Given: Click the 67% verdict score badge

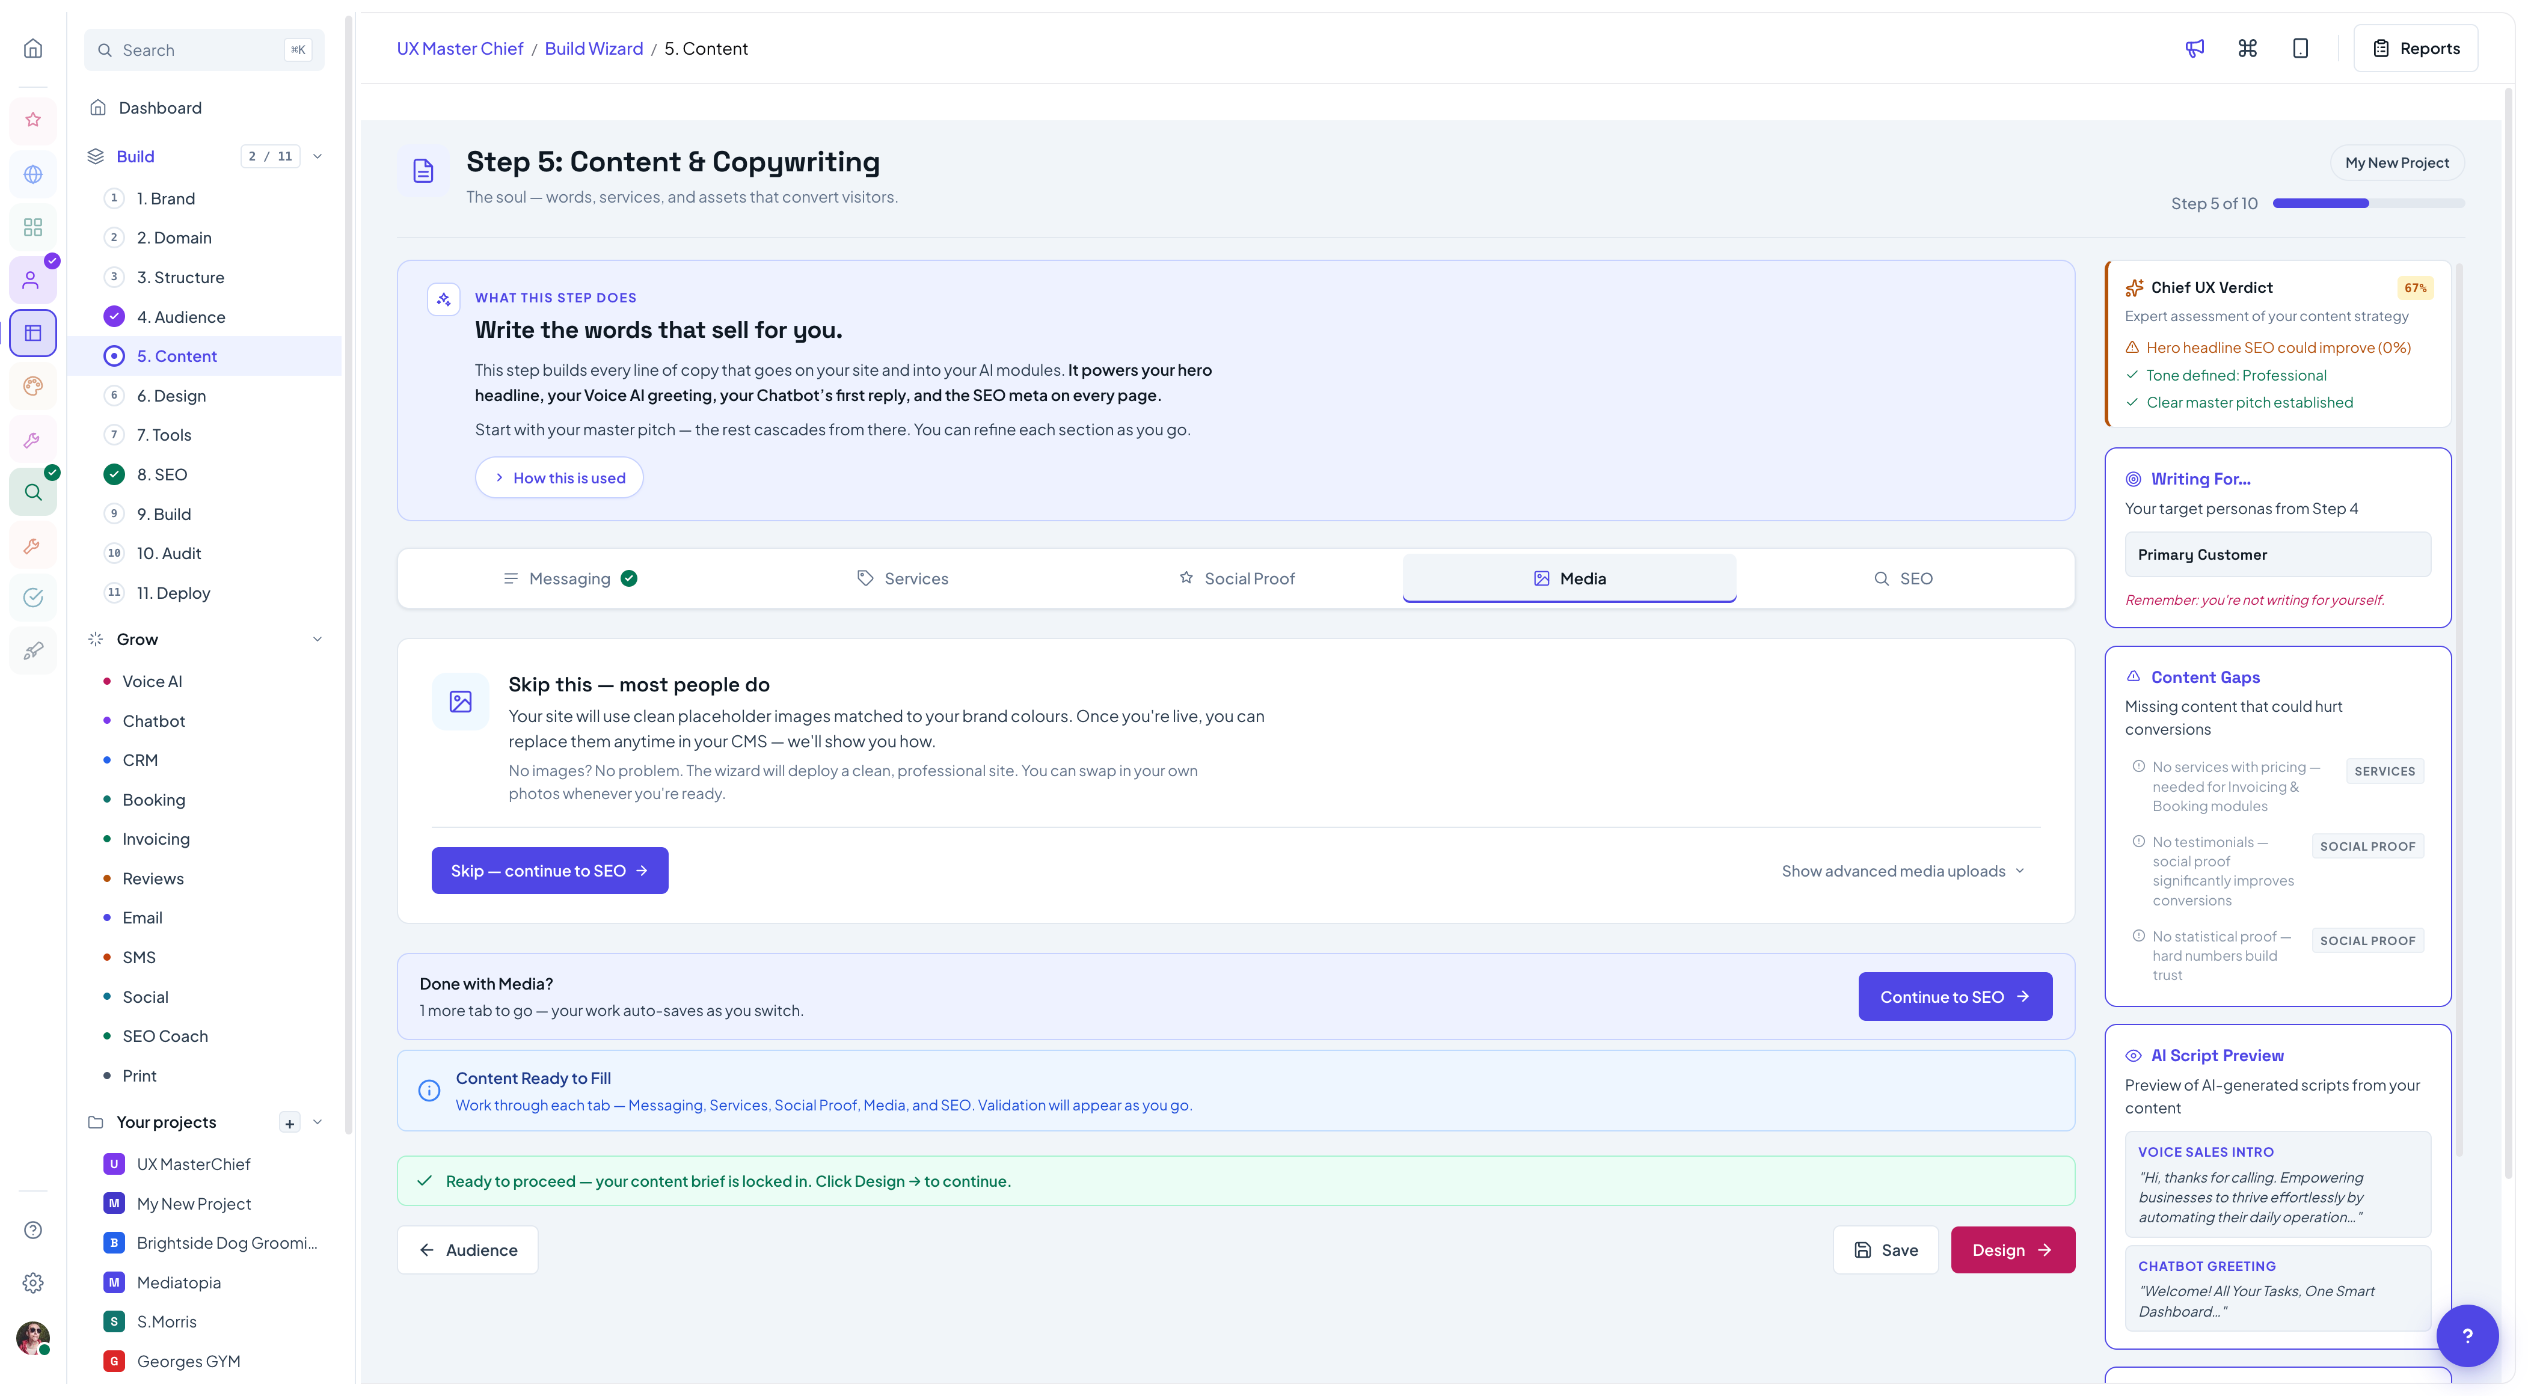Looking at the screenshot, I should click(2415, 287).
